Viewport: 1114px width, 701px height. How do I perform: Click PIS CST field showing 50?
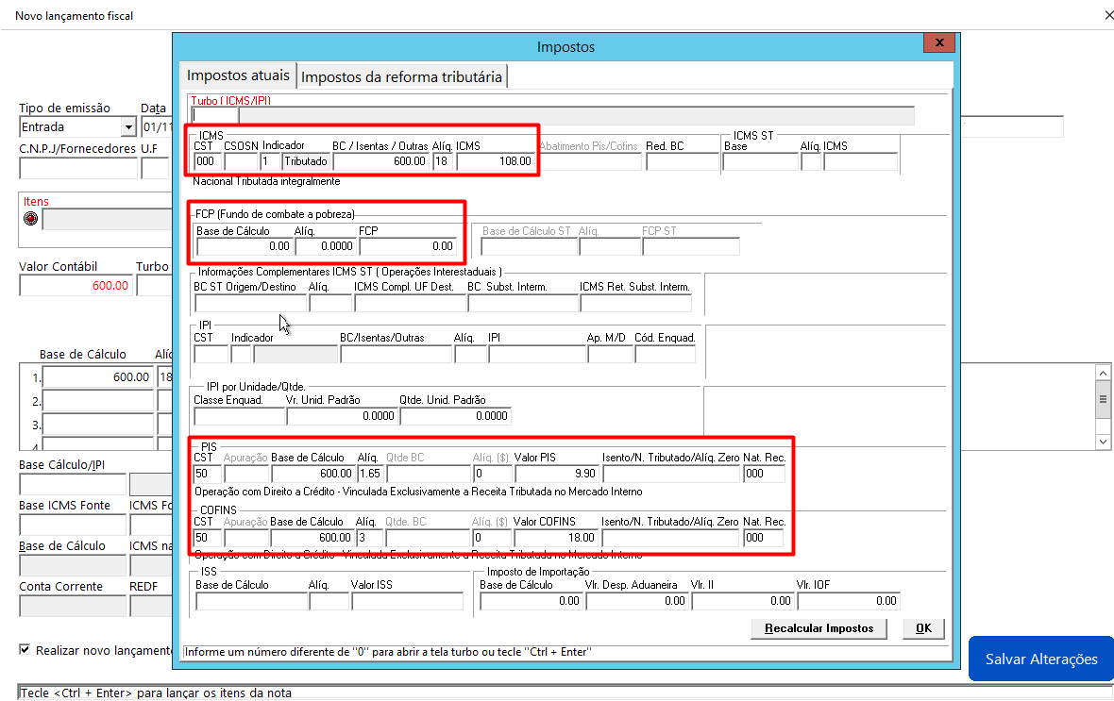click(x=207, y=474)
